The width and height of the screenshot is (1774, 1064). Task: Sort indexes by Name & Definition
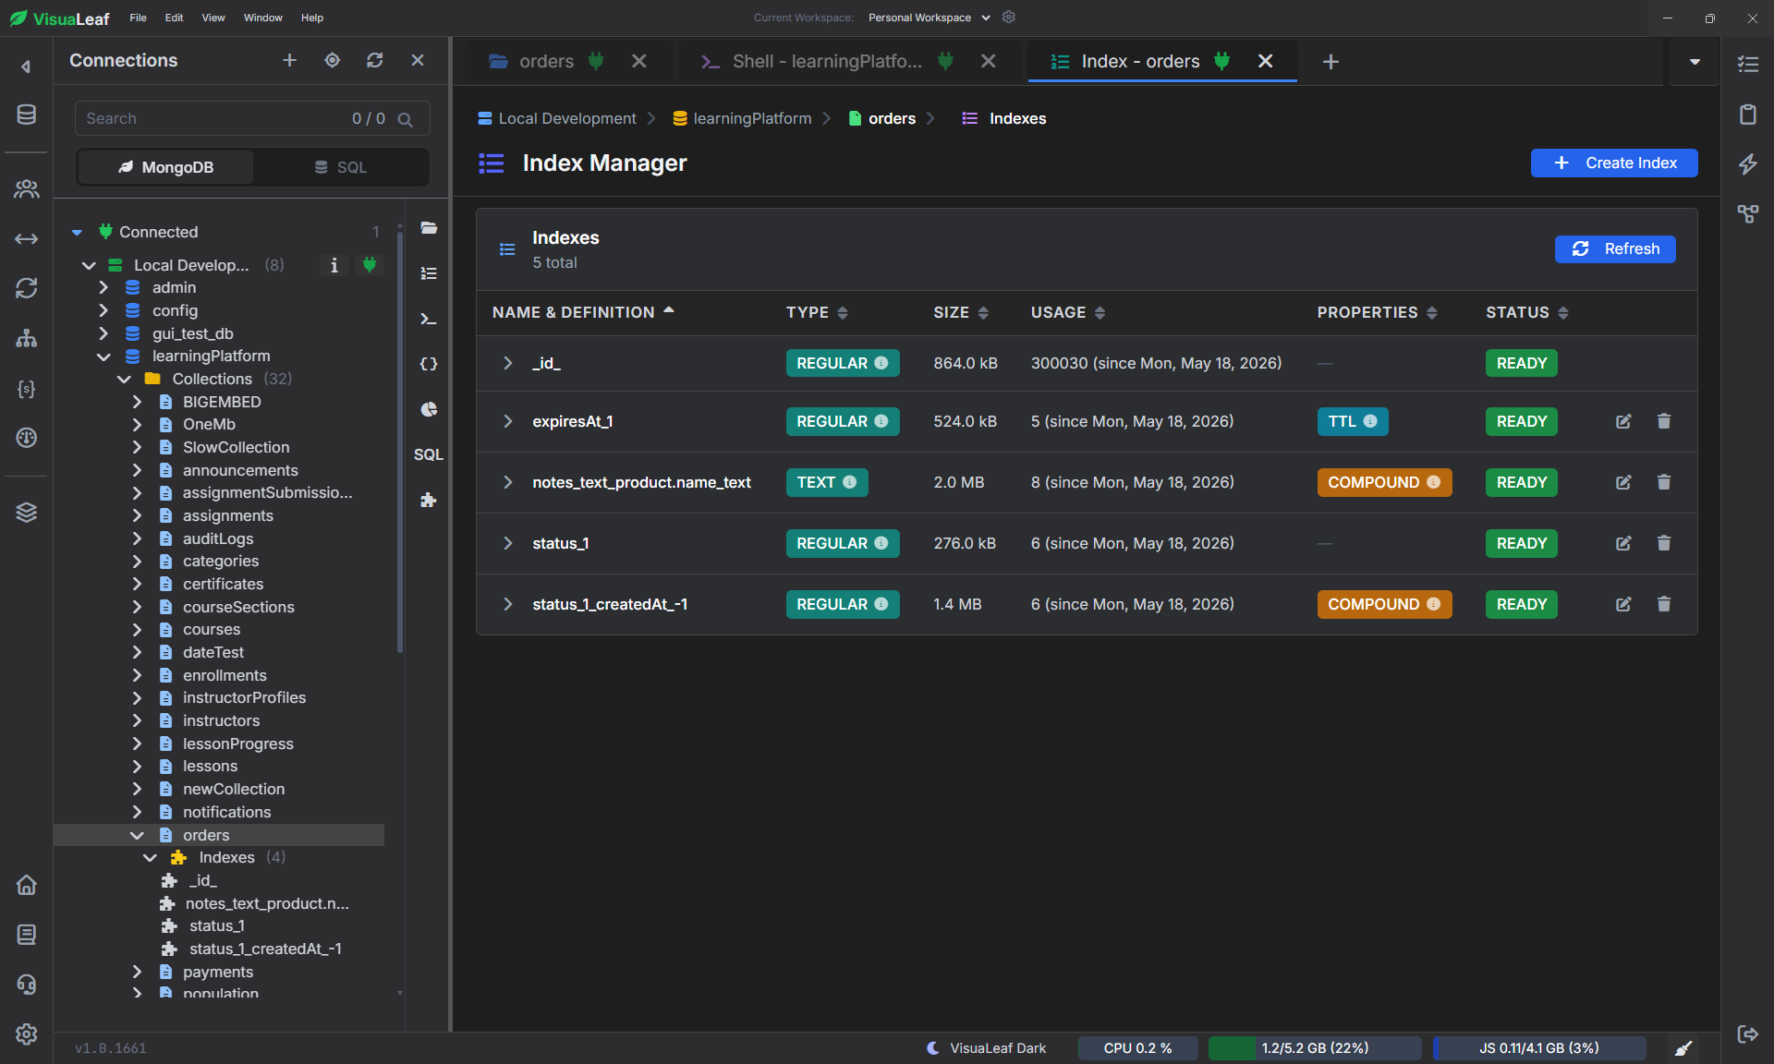coord(583,312)
